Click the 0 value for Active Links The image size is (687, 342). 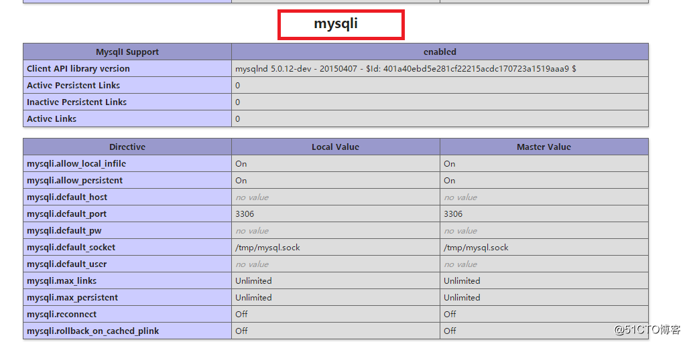coord(237,118)
